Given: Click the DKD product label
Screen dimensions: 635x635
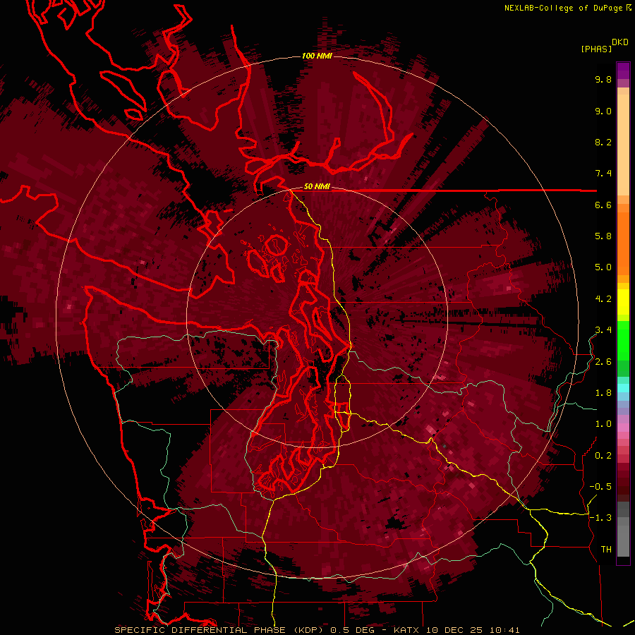Looking at the screenshot, I should (x=619, y=42).
